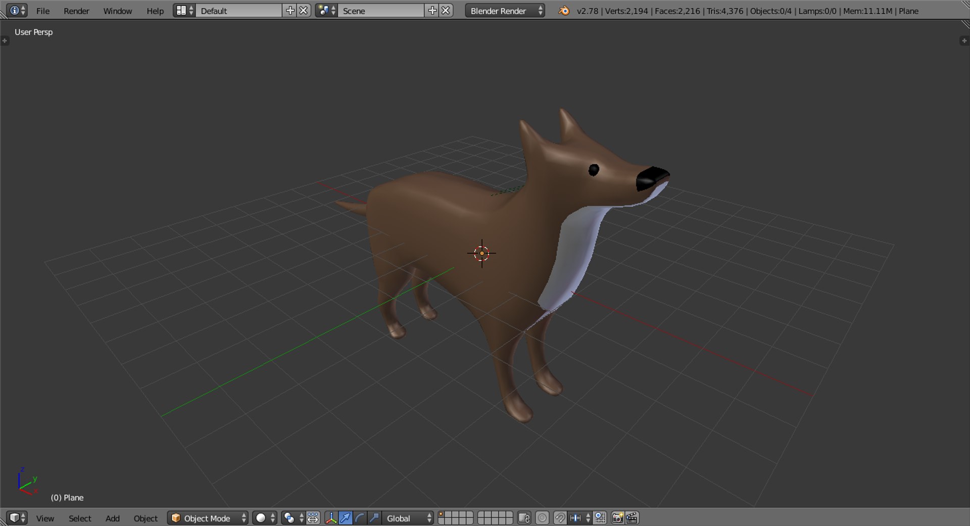Viewport: 970px width, 526px height.
Task: Open the 3D View editor type selector
Action: pos(17,518)
